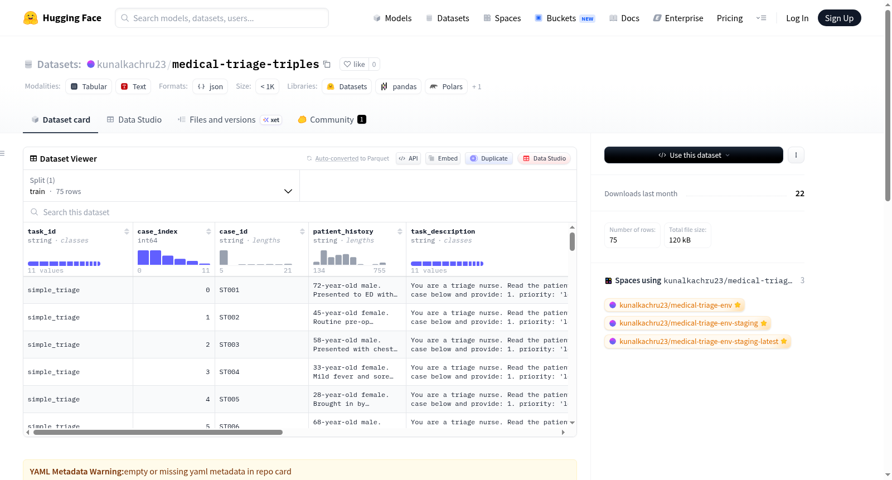Click Log In
The height and width of the screenshot is (480, 892).
click(x=797, y=18)
